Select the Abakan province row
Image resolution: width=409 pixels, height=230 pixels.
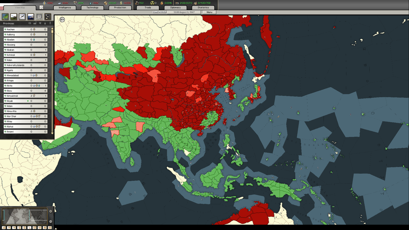(26, 50)
